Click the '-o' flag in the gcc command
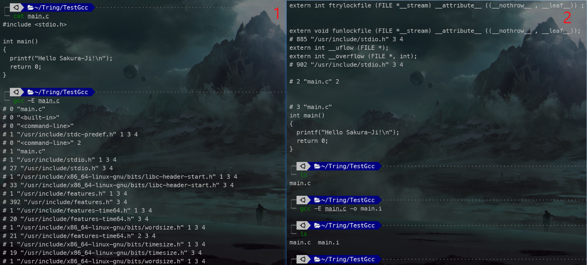This screenshot has width=587, height=265. [353, 208]
